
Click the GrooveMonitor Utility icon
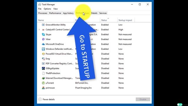43,25
